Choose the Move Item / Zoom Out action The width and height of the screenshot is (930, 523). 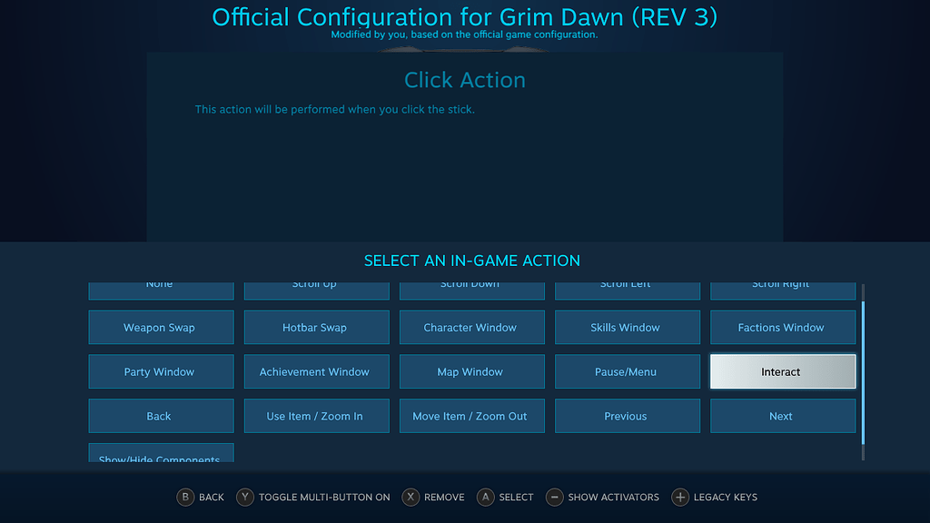(471, 416)
